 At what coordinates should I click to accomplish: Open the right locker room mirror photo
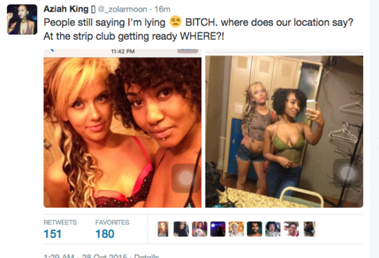[x=284, y=129]
